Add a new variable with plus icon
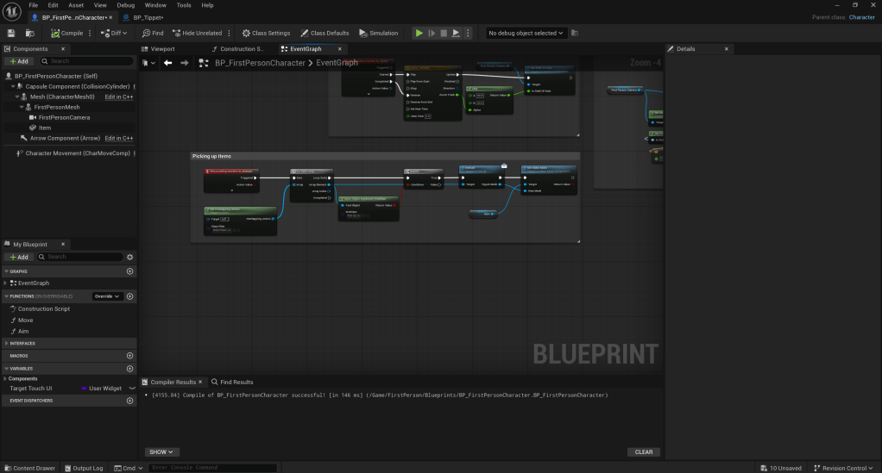The width and height of the screenshot is (882, 473). tap(130, 368)
